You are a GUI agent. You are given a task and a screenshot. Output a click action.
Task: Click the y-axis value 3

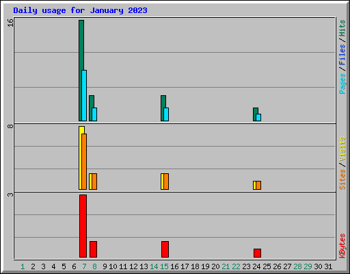pyautogui.click(x=10, y=195)
